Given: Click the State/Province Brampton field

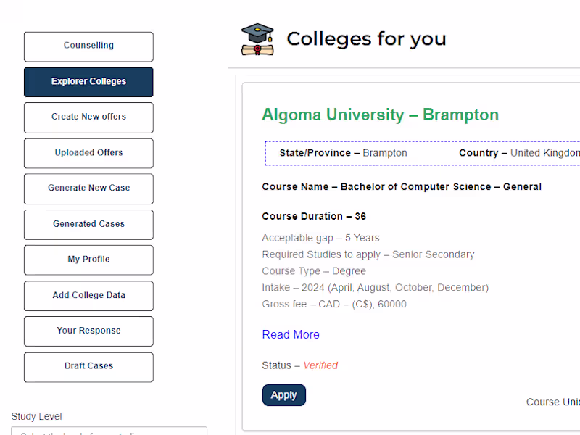Looking at the screenshot, I should pos(343,153).
